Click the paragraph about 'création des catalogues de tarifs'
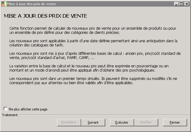Image resolution: width=191 pixels, height=132 pixels. click(x=93, y=43)
